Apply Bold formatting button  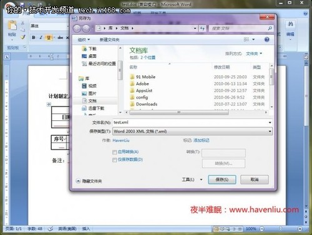(x=34, y=37)
